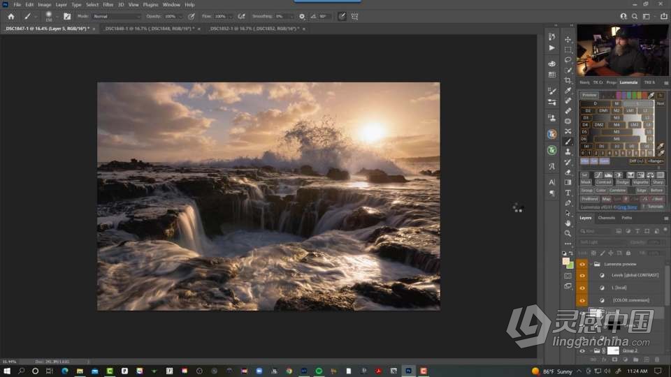Open the Filter menu

pos(108,5)
